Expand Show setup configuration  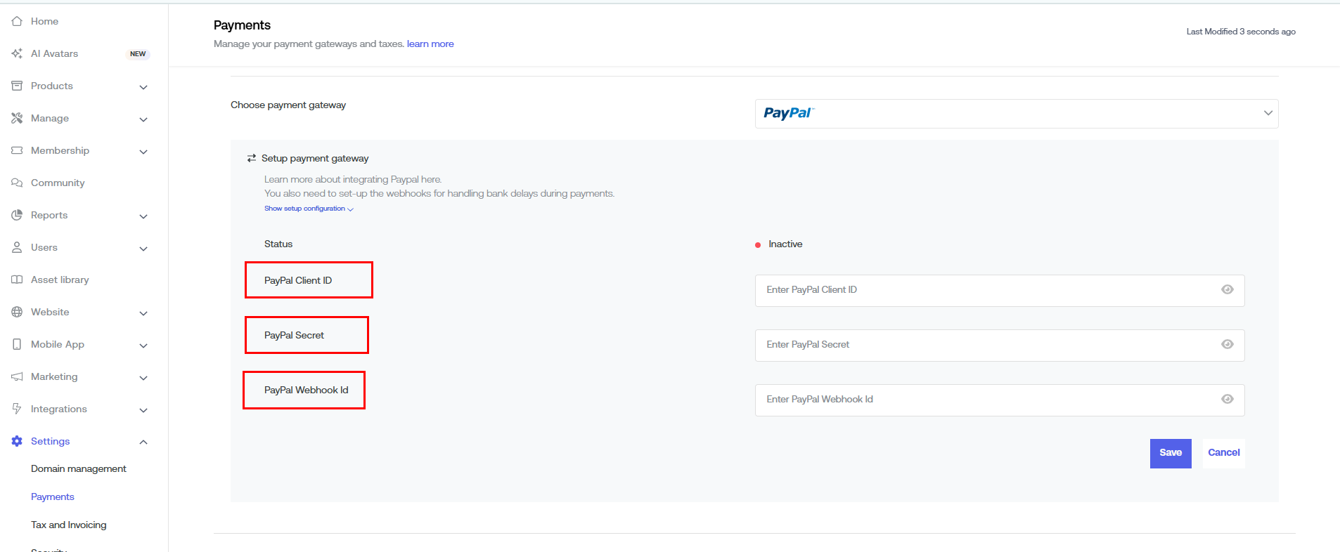(308, 209)
